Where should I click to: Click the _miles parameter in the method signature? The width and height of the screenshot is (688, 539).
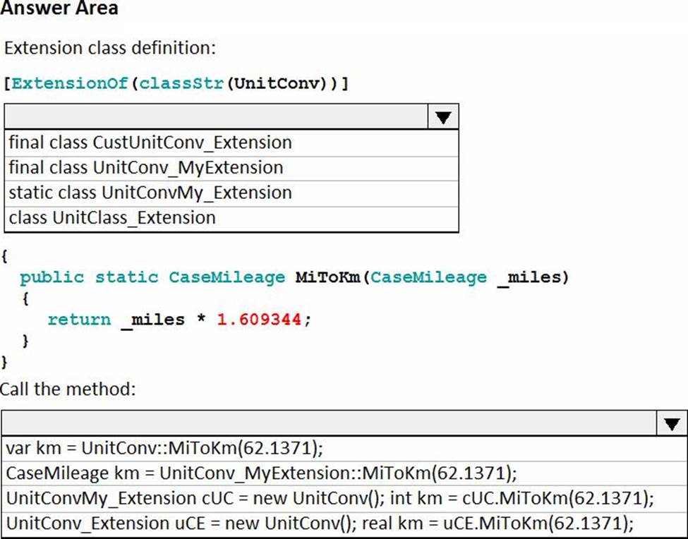coord(529,277)
